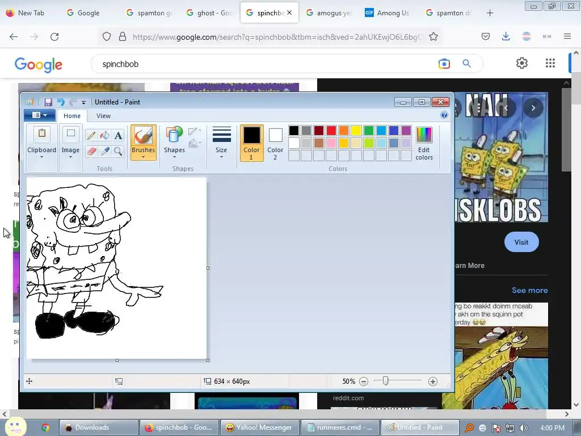
Task: Open Downloads from the taskbar
Action: 99,427
